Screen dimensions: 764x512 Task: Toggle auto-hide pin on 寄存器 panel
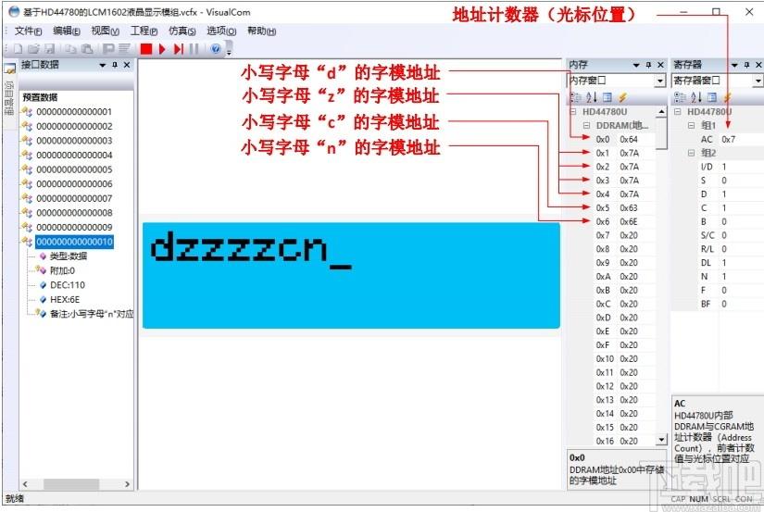[747, 65]
